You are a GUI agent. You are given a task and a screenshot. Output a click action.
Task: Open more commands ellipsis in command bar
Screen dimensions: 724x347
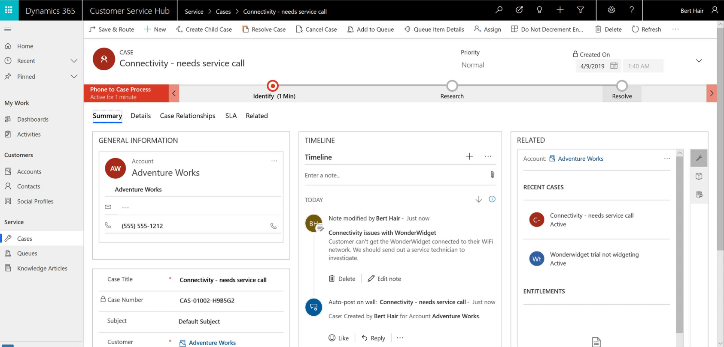point(675,29)
